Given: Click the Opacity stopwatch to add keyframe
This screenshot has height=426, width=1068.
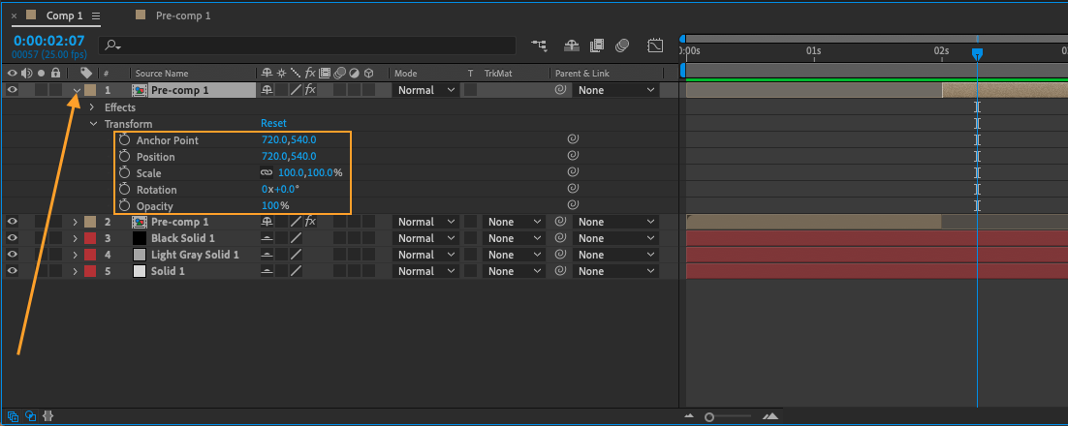Looking at the screenshot, I should [x=124, y=206].
